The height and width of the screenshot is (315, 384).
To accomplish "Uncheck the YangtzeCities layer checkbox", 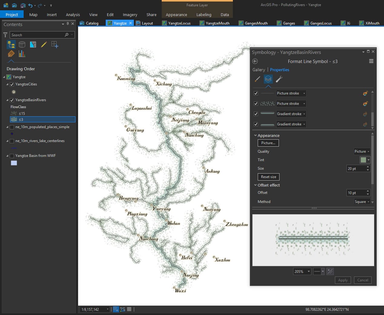I will [x=12, y=85].
